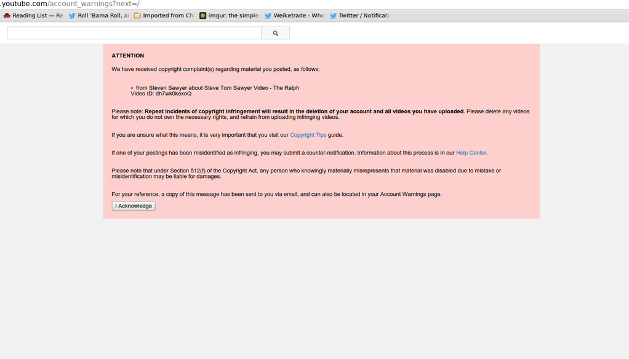Open the imgur bookmark
This screenshot has width=629, height=359.
click(229, 15)
